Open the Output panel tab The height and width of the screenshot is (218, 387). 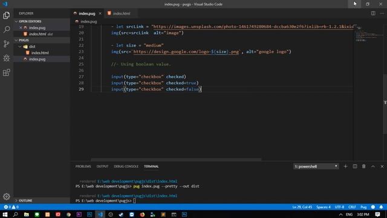102,167
